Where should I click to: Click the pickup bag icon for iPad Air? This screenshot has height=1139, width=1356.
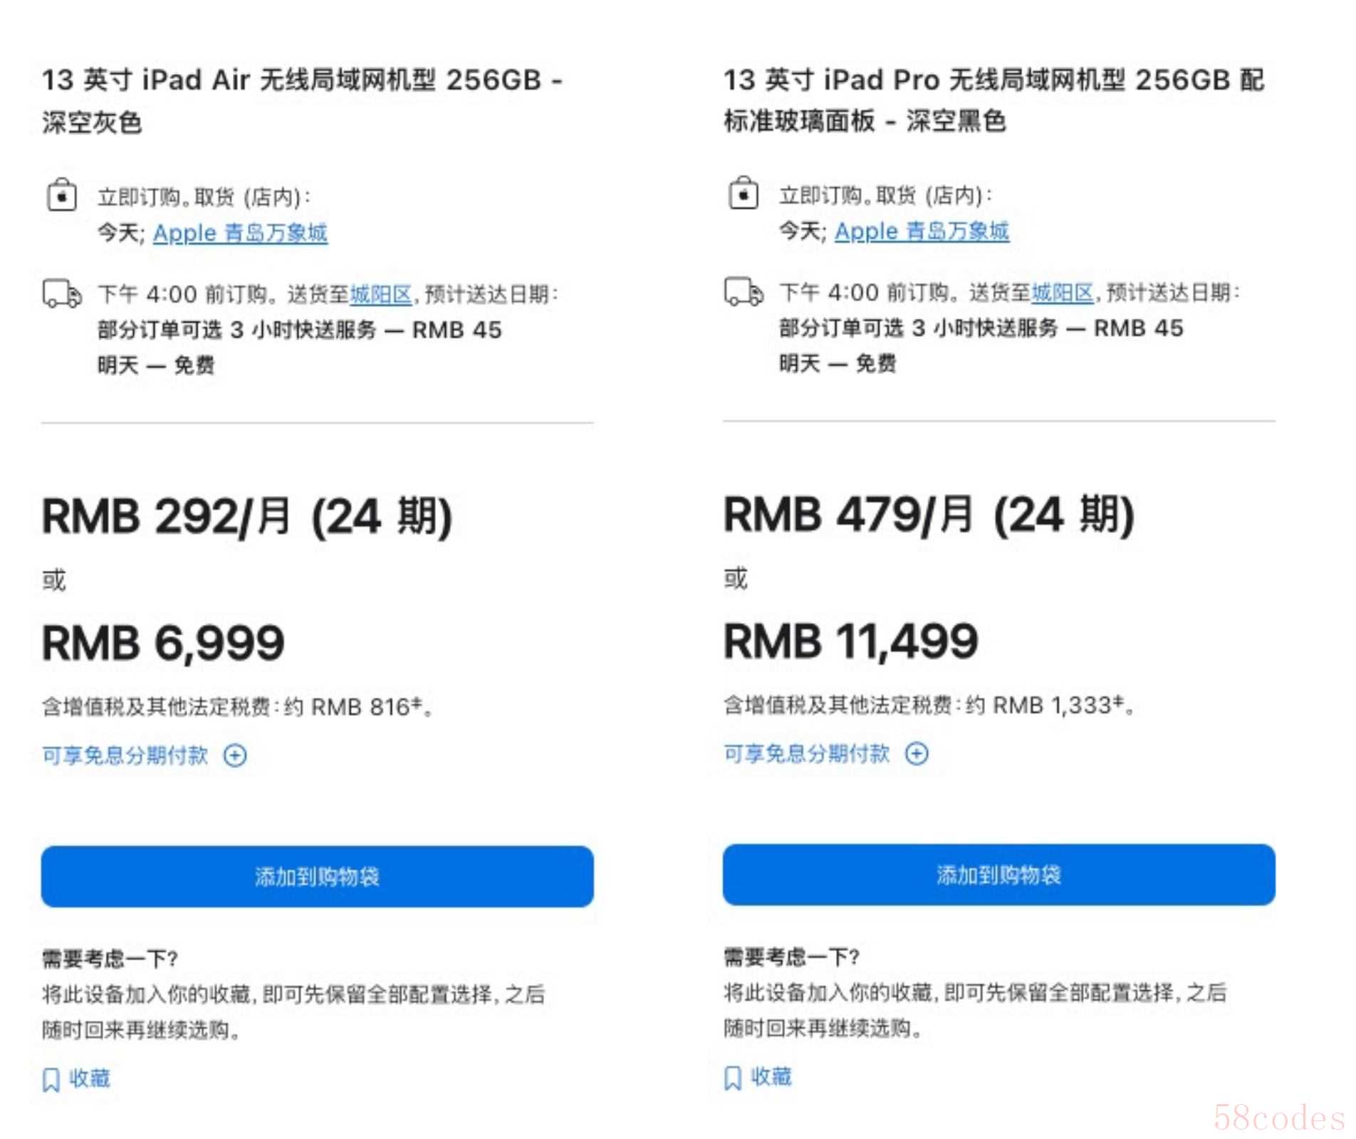coord(61,194)
